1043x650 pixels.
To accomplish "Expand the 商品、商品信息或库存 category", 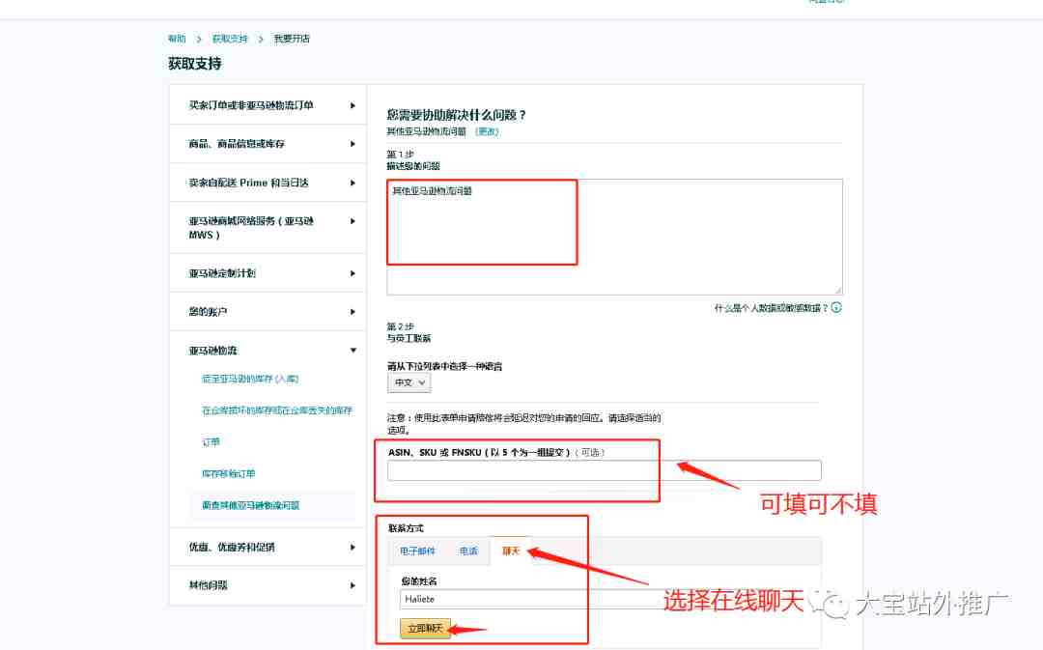I will (268, 144).
